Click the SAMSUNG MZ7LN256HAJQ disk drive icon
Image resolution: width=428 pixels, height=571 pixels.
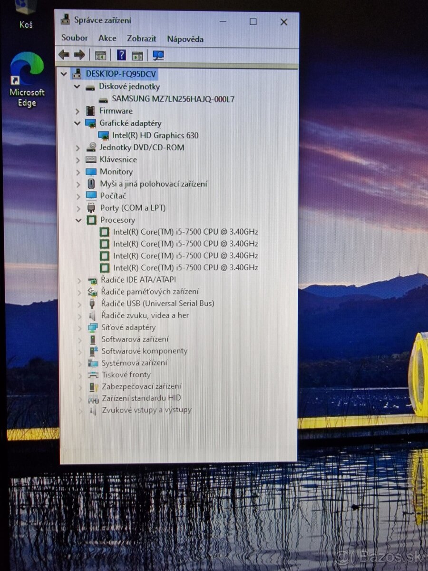tap(103, 99)
